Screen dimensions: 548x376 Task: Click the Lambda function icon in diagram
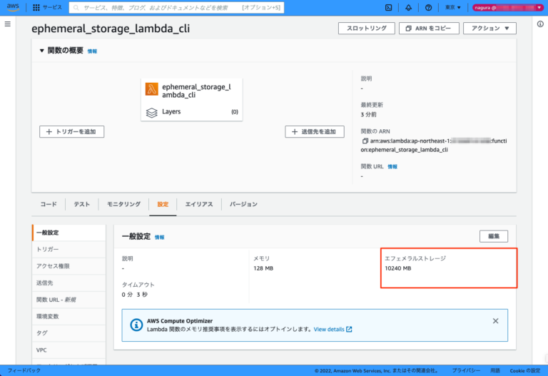pos(151,89)
